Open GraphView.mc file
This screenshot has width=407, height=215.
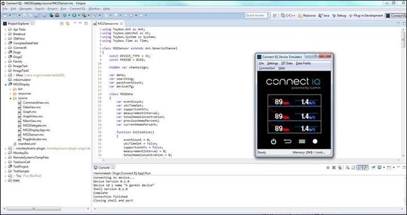click(33, 116)
